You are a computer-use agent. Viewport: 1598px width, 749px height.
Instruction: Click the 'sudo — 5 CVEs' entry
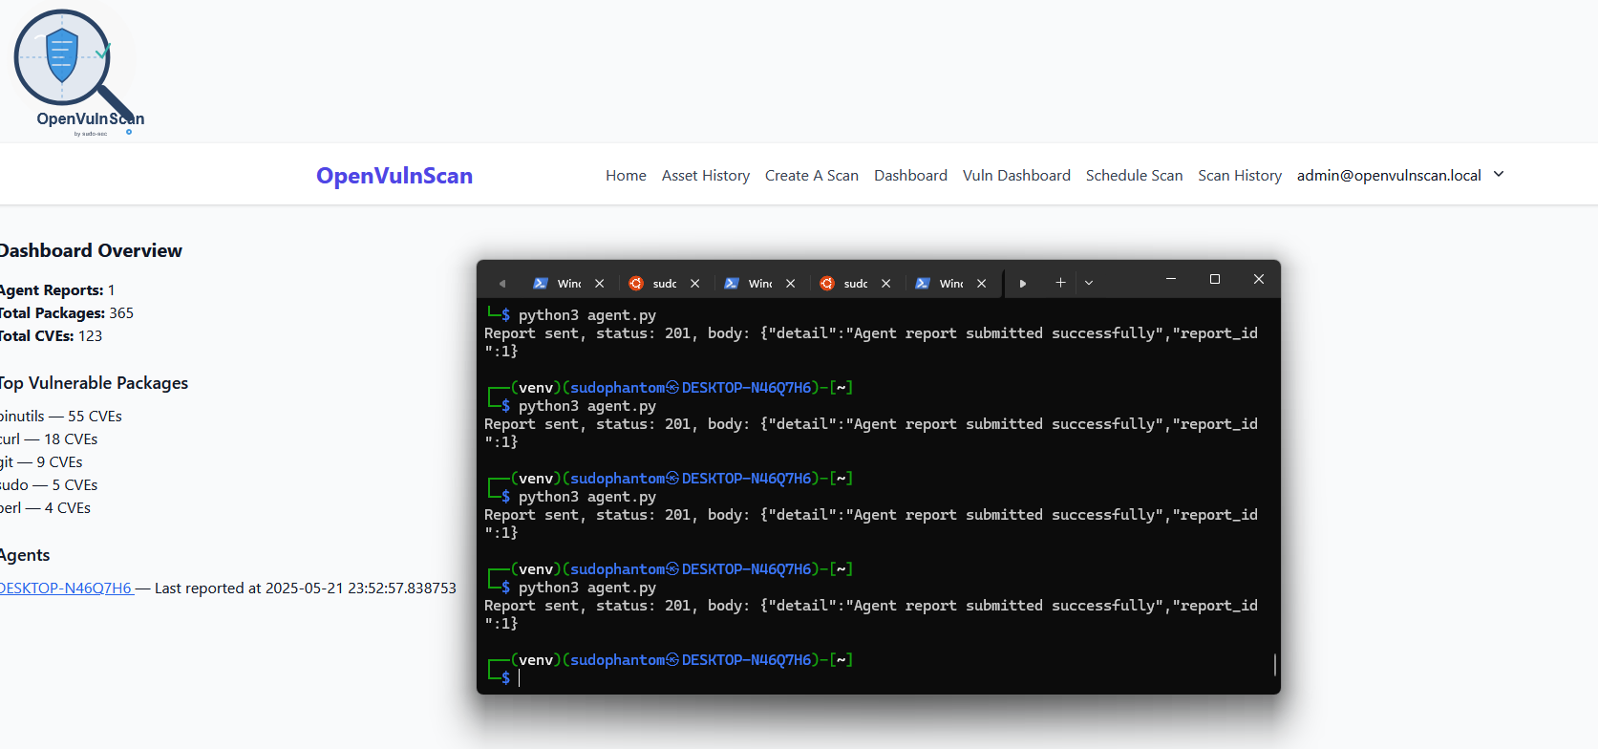coord(49,485)
